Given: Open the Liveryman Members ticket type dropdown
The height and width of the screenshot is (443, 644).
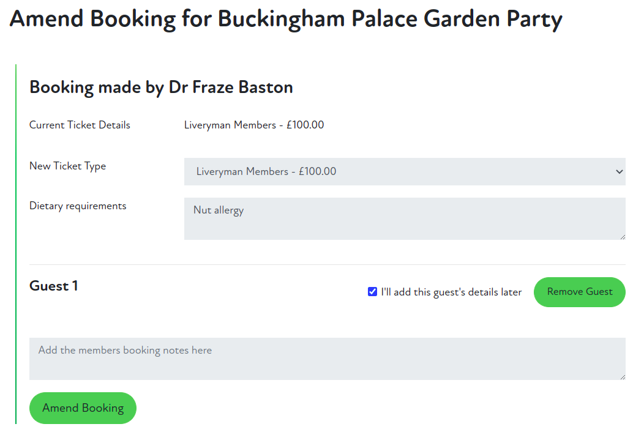Looking at the screenshot, I should 404,172.
